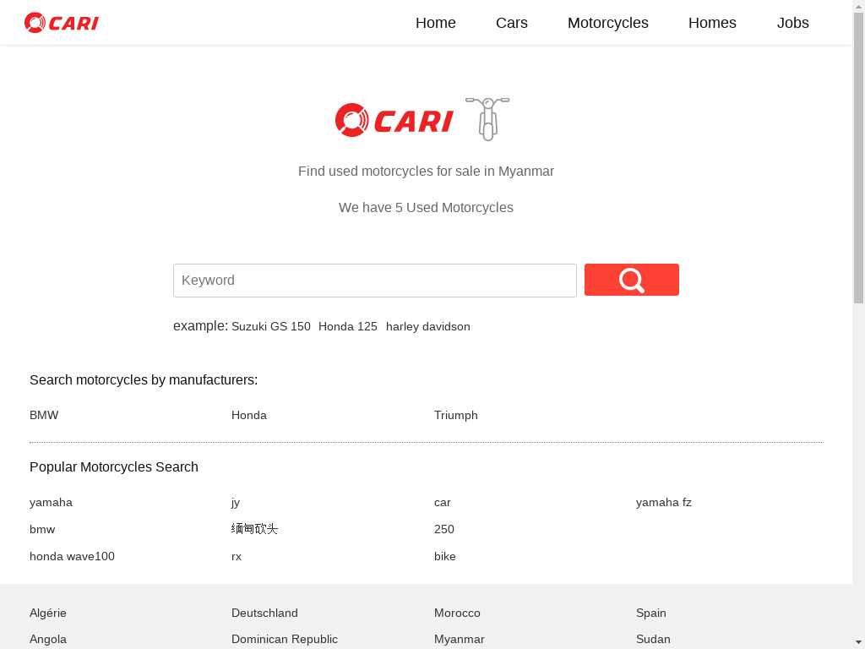Open the Motorcycles nav link

pos(608,23)
